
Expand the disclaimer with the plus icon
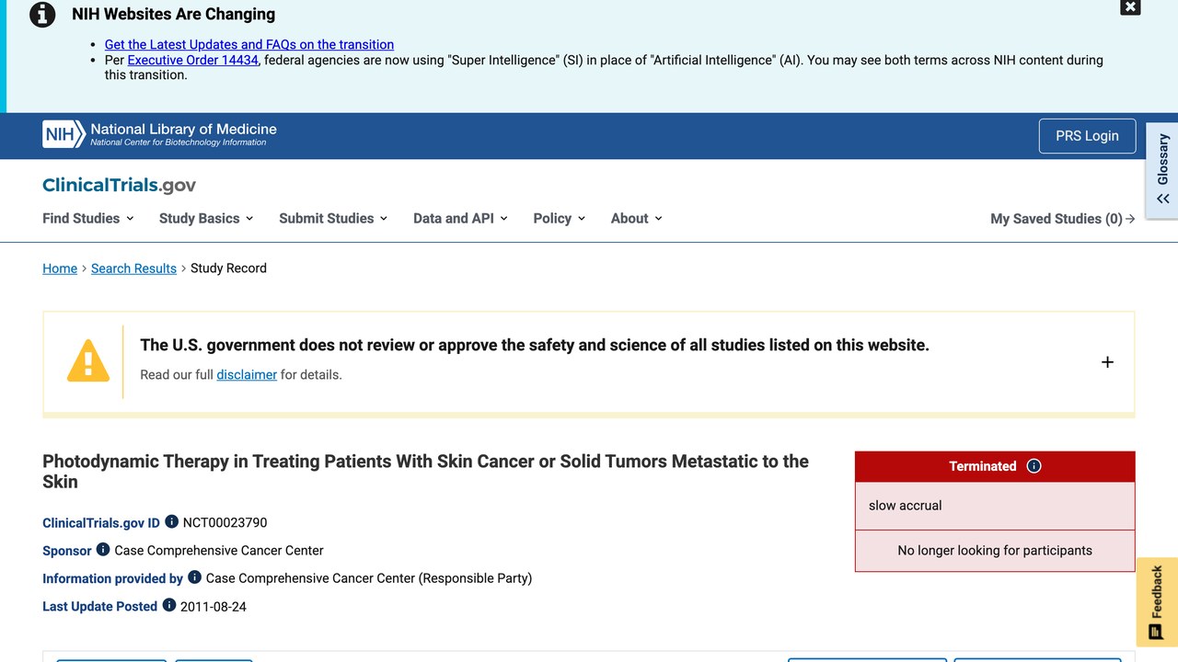pyautogui.click(x=1107, y=362)
